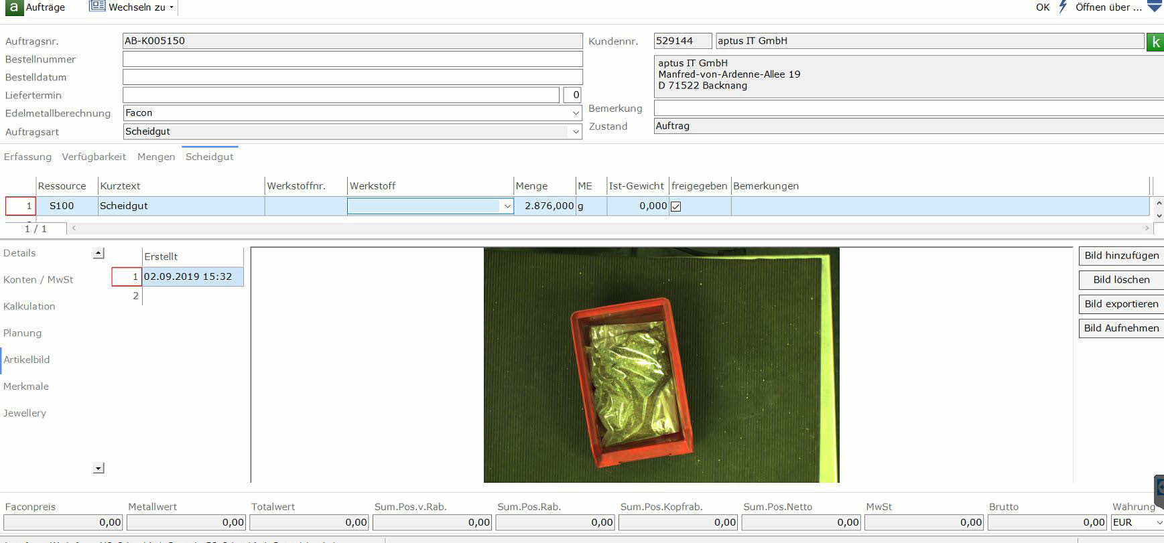Click the Ist-Gewicht column header

637,186
